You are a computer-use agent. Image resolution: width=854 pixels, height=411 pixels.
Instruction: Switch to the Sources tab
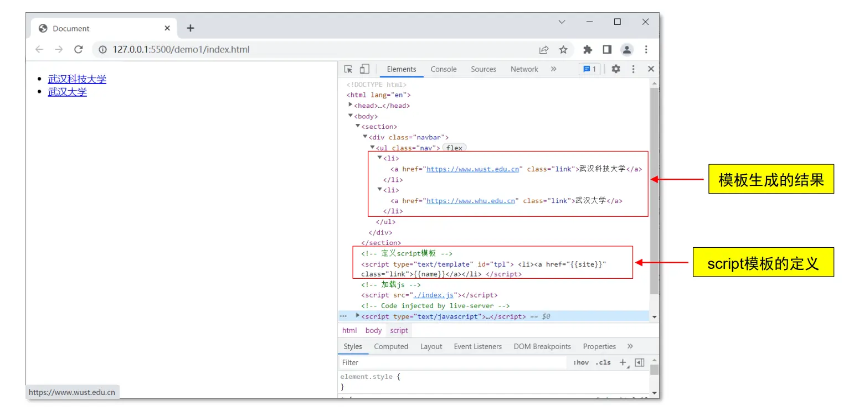pyautogui.click(x=483, y=69)
